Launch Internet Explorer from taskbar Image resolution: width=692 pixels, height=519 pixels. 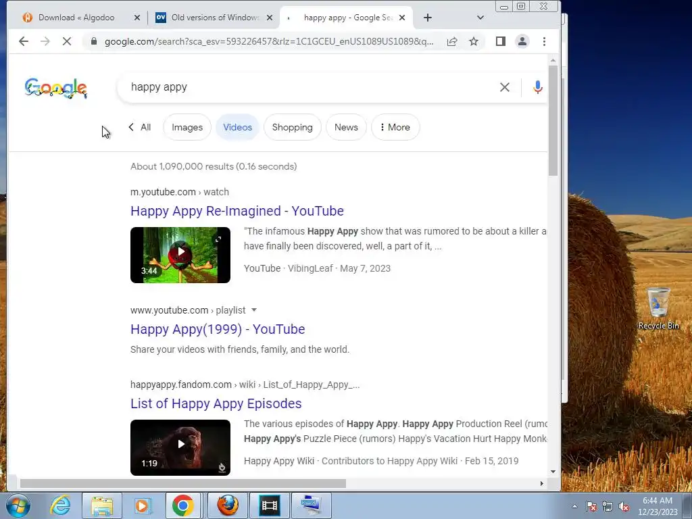(x=60, y=505)
